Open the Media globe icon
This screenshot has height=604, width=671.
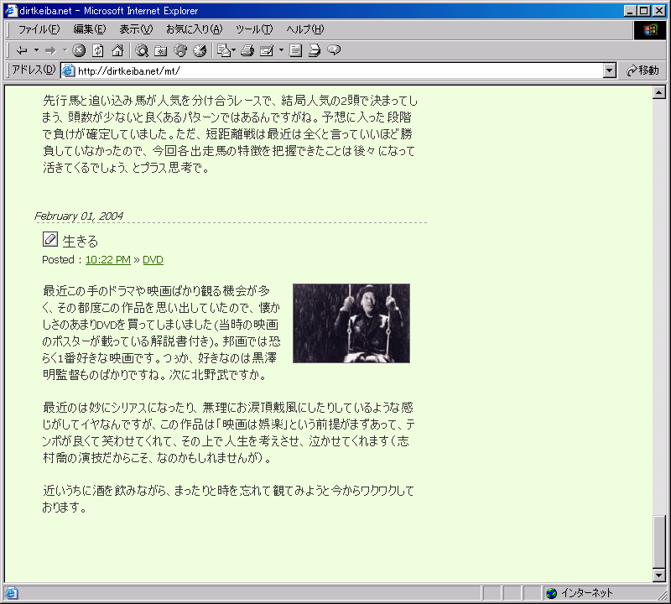point(180,50)
